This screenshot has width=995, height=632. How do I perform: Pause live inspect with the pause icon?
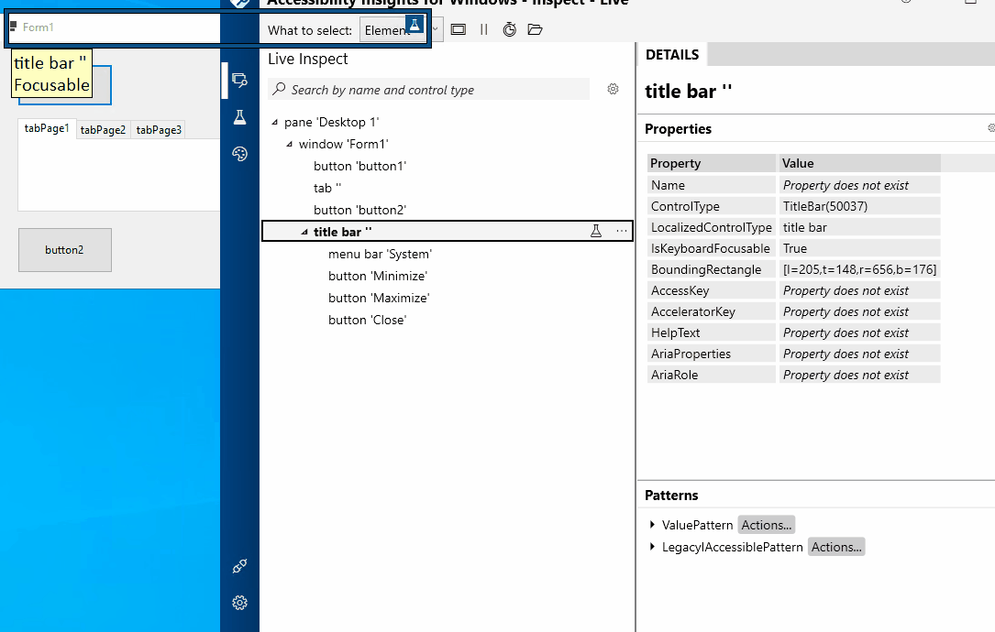pyautogui.click(x=483, y=28)
